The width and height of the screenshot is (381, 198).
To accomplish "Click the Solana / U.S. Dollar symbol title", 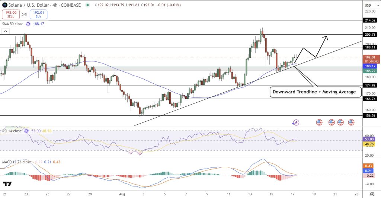I will click(x=45, y=5).
